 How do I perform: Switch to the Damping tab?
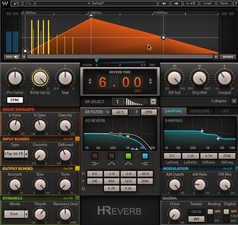point(173,111)
